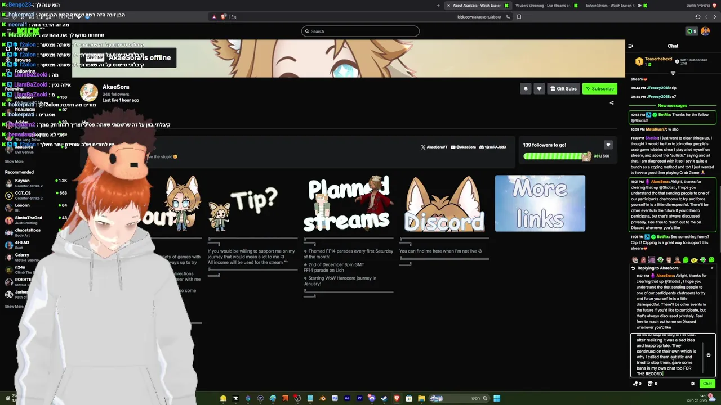
Task: Open the Discord yjzmRAJddX invite link
Action: point(492,147)
